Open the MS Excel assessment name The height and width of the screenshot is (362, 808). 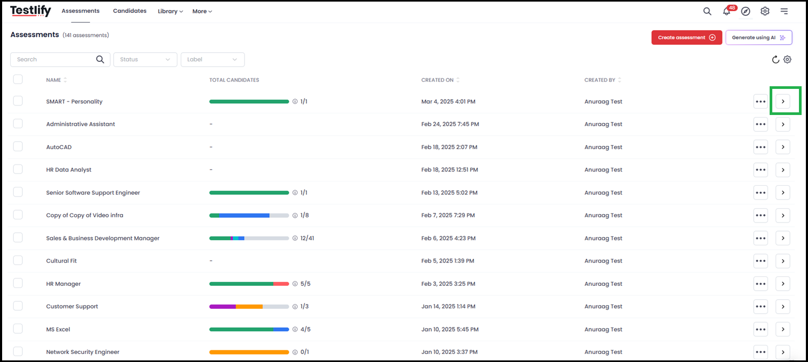58,330
